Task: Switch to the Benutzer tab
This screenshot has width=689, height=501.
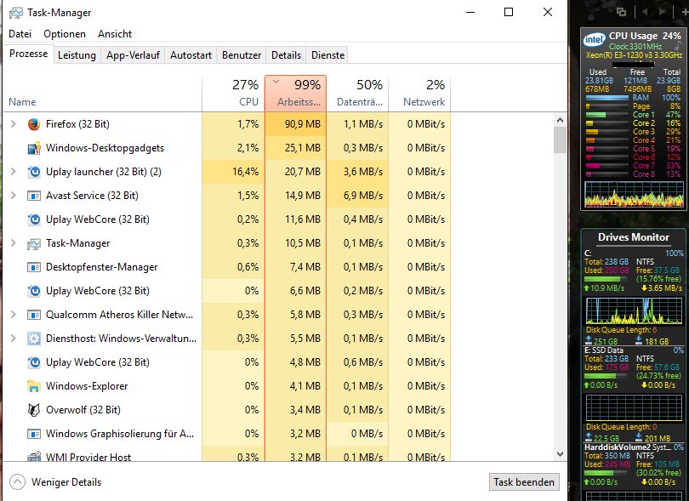Action: (x=242, y=55)
